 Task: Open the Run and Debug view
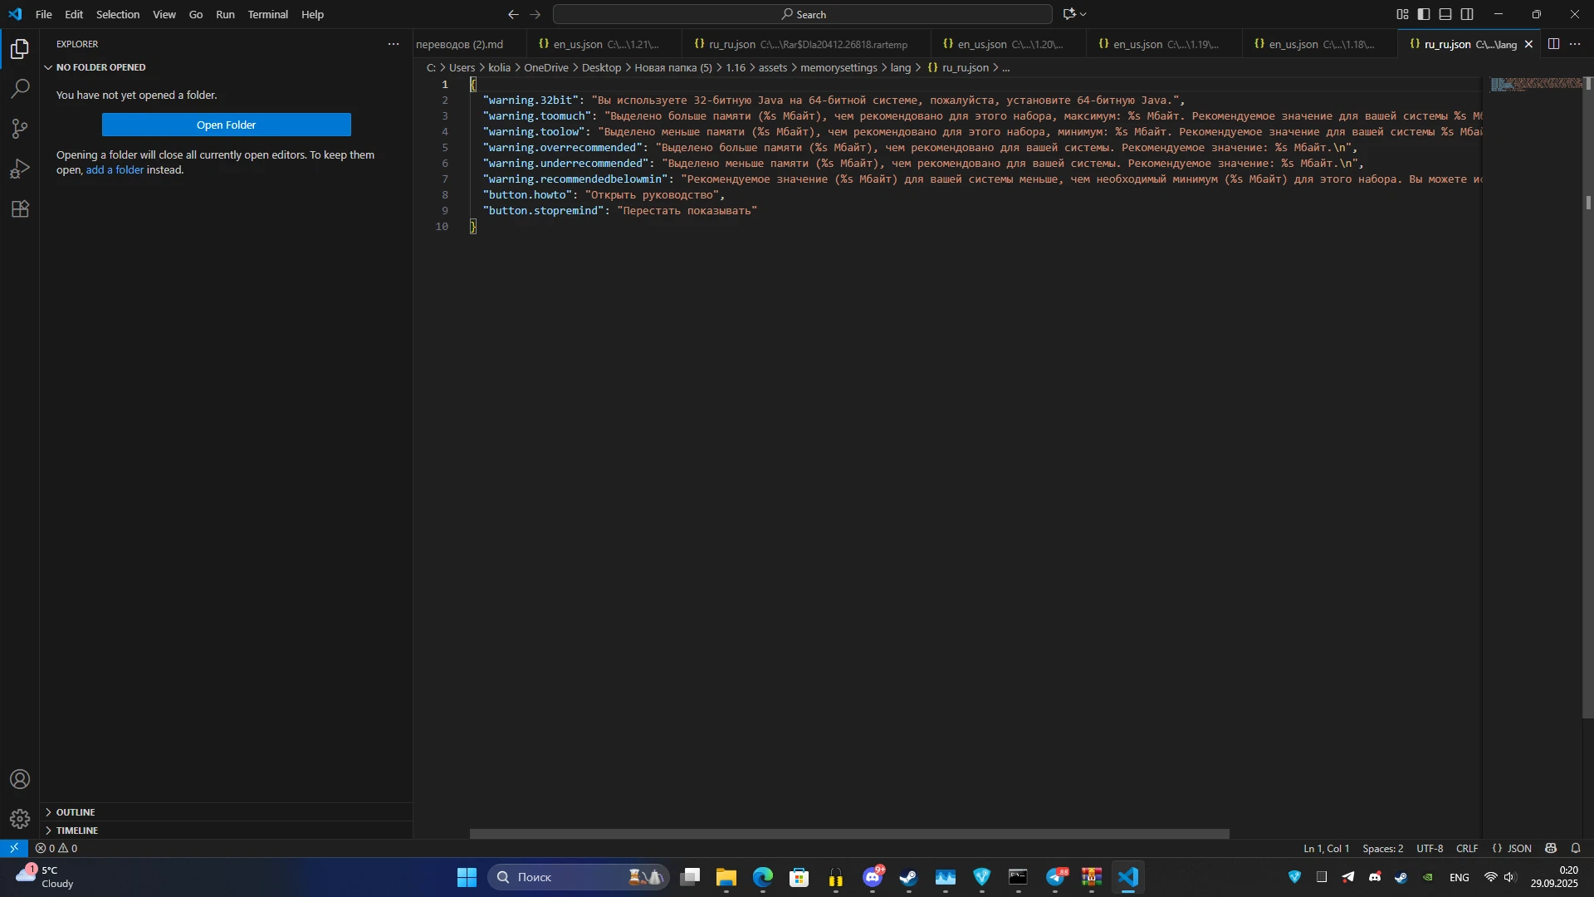coord(20,169)
